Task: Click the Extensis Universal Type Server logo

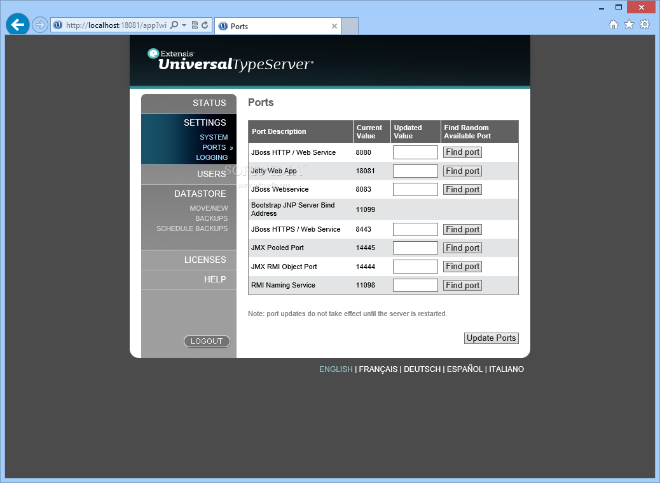Action: pos(230,60)
